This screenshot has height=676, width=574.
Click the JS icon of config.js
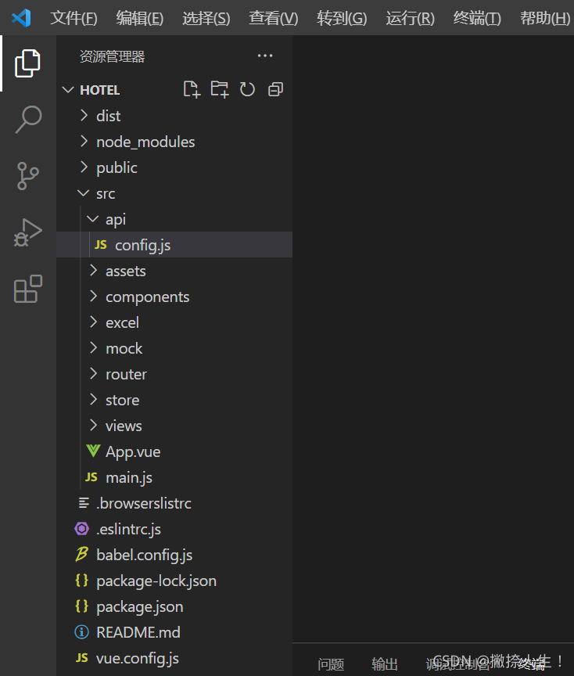[100, 245]
